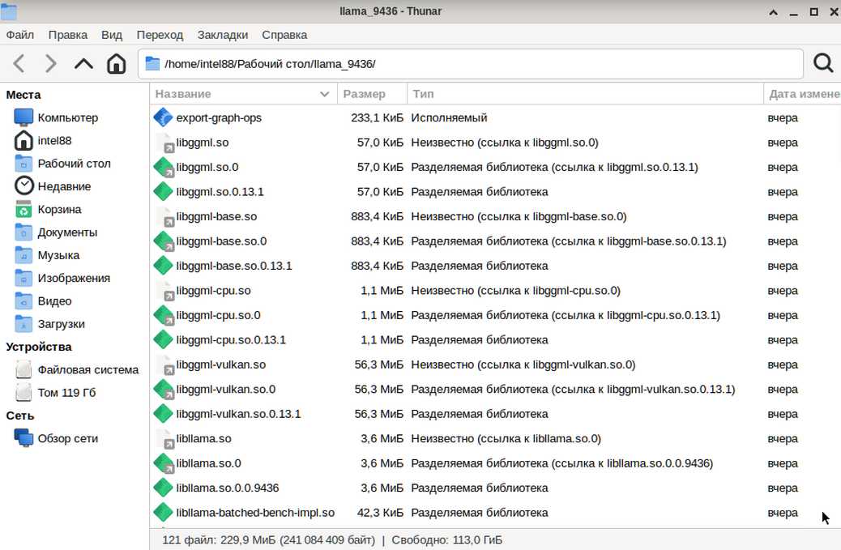Select file name libggml-vulkan.so.0.13.1
Viewport: 841px width, 550px height.
238,414
